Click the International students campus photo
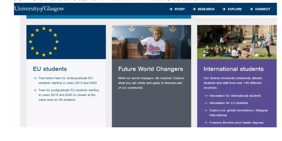282x141 pixels. pos(237,42)
